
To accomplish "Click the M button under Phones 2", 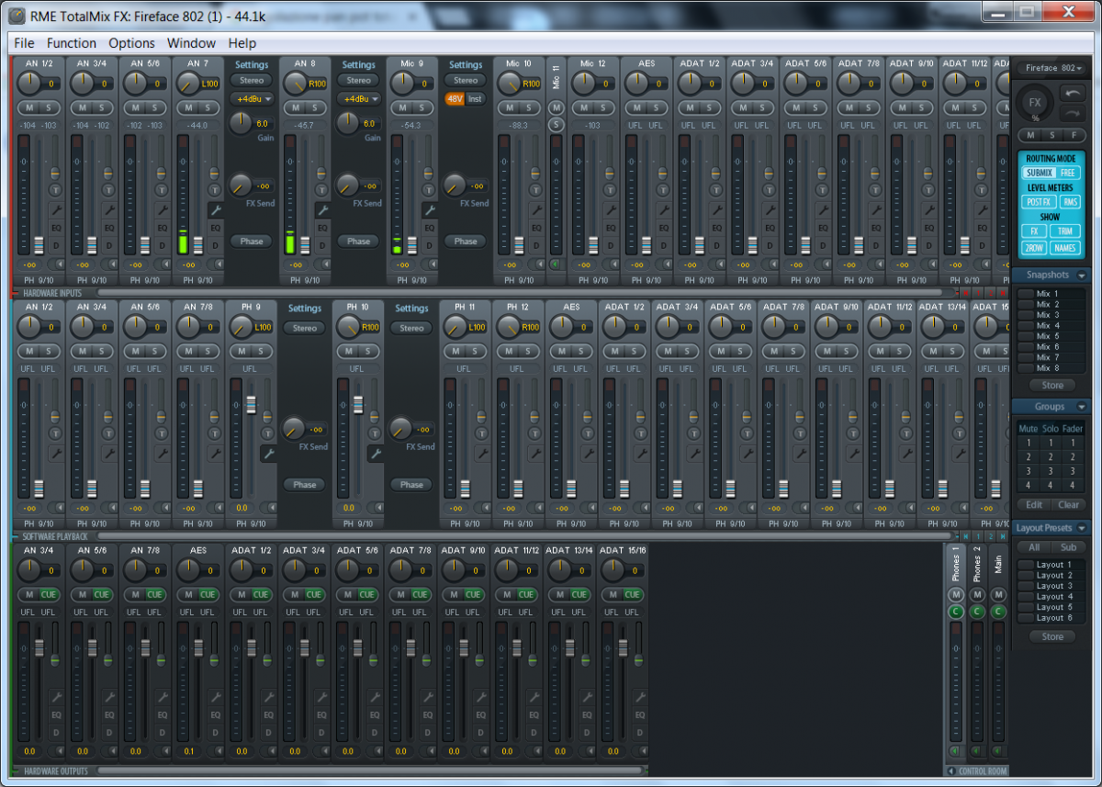I will coord(976,595).
